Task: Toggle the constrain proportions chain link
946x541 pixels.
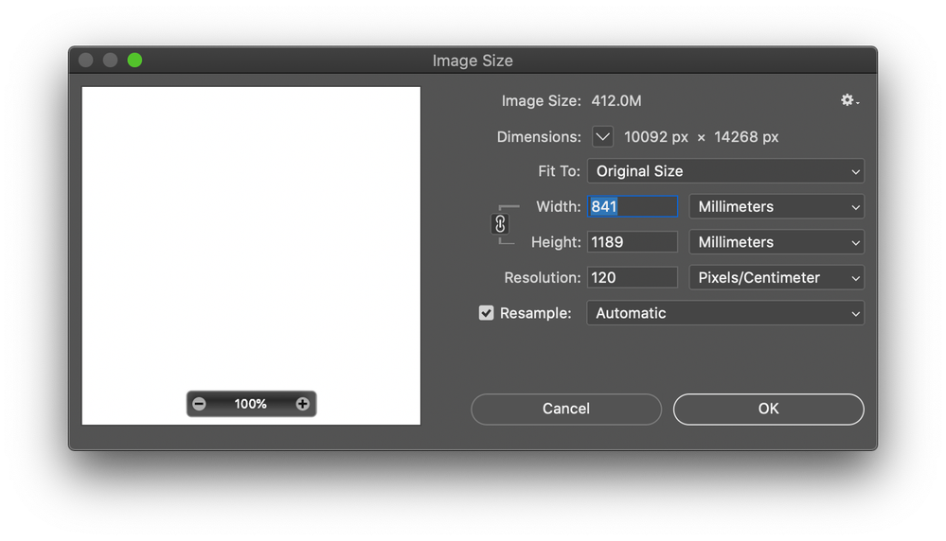Action: pyautogui.click(x=501, y=224)
